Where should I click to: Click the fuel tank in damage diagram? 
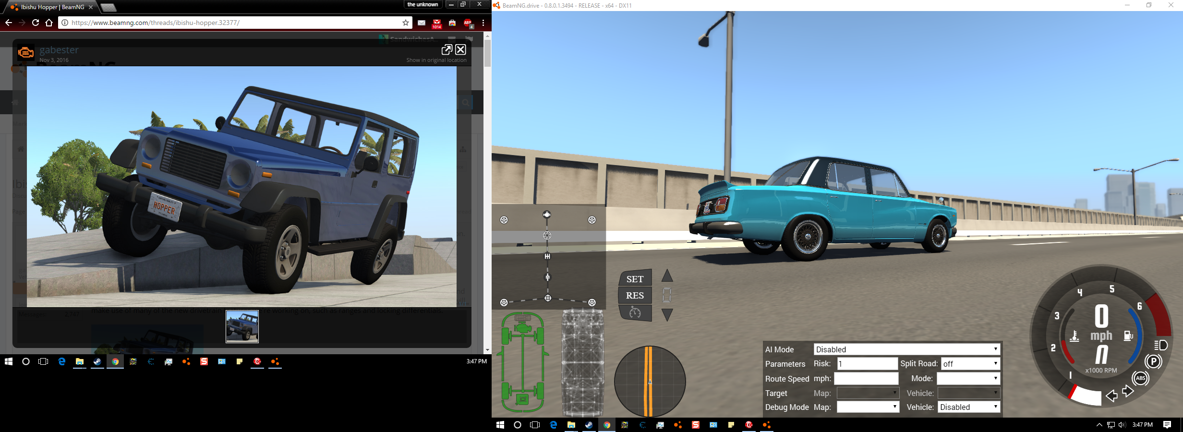click(522, 399)
